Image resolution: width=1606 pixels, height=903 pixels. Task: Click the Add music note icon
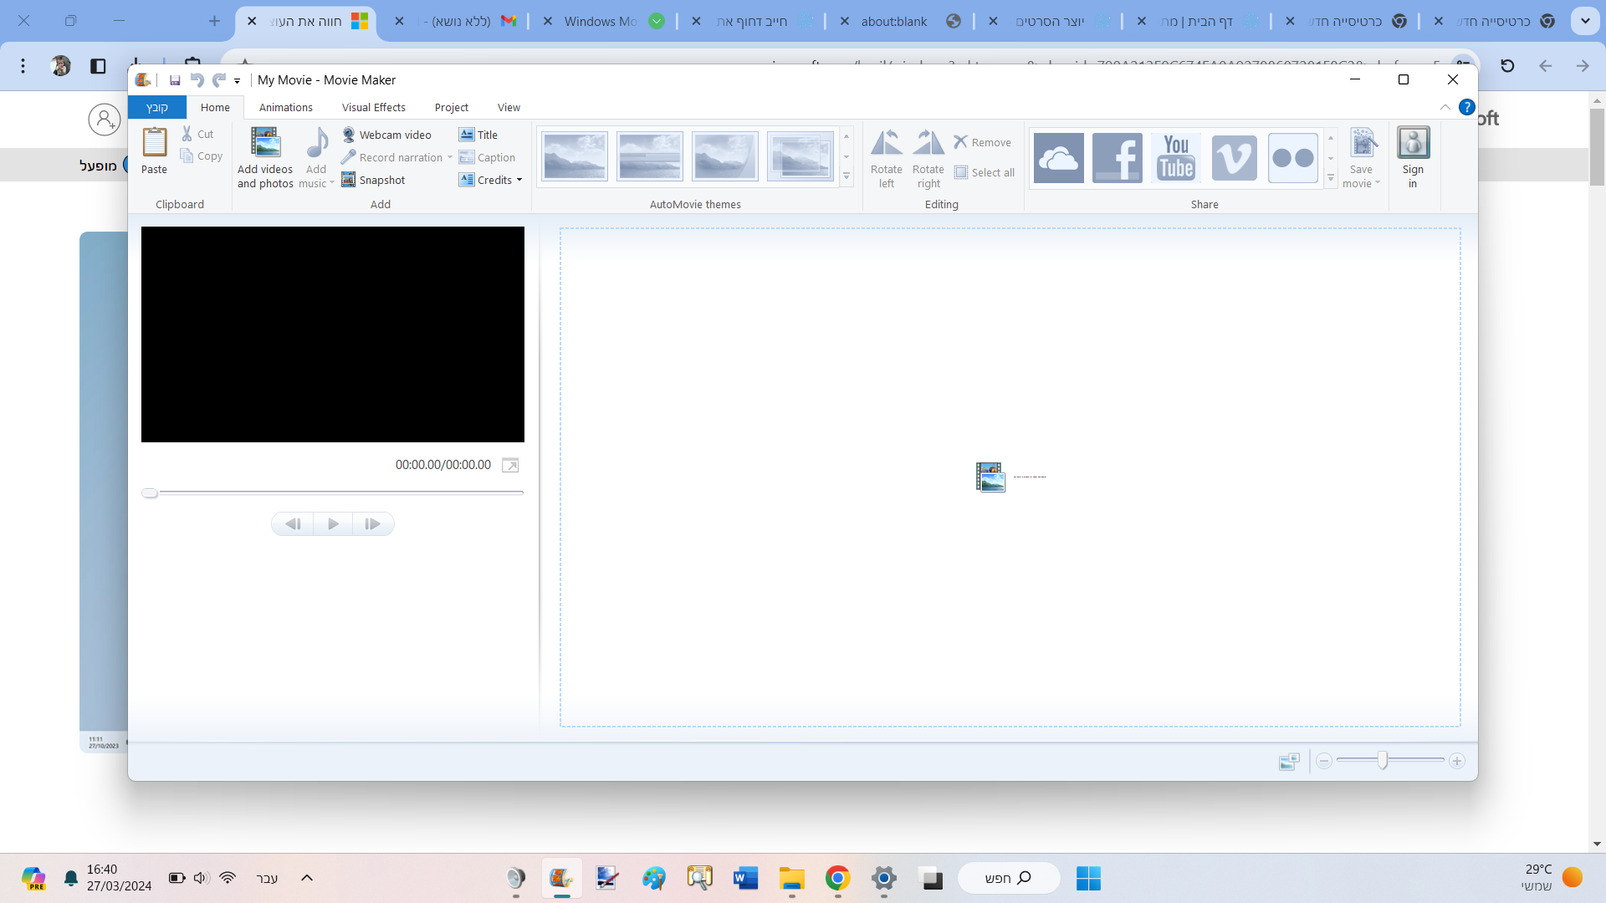(x=317, y=142)
